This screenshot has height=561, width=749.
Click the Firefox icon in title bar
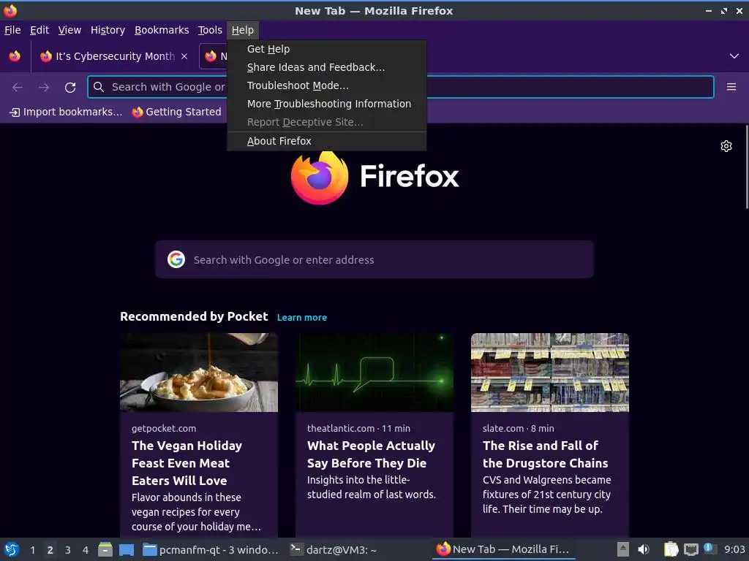click(10, 10)
